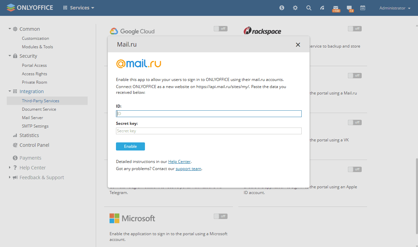Screen dimensions: 418x247
Task: Collapse the Common section arrow
Action: point(10,29)
